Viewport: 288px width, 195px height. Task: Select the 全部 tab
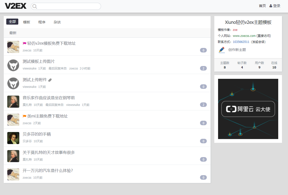(12, 22)
